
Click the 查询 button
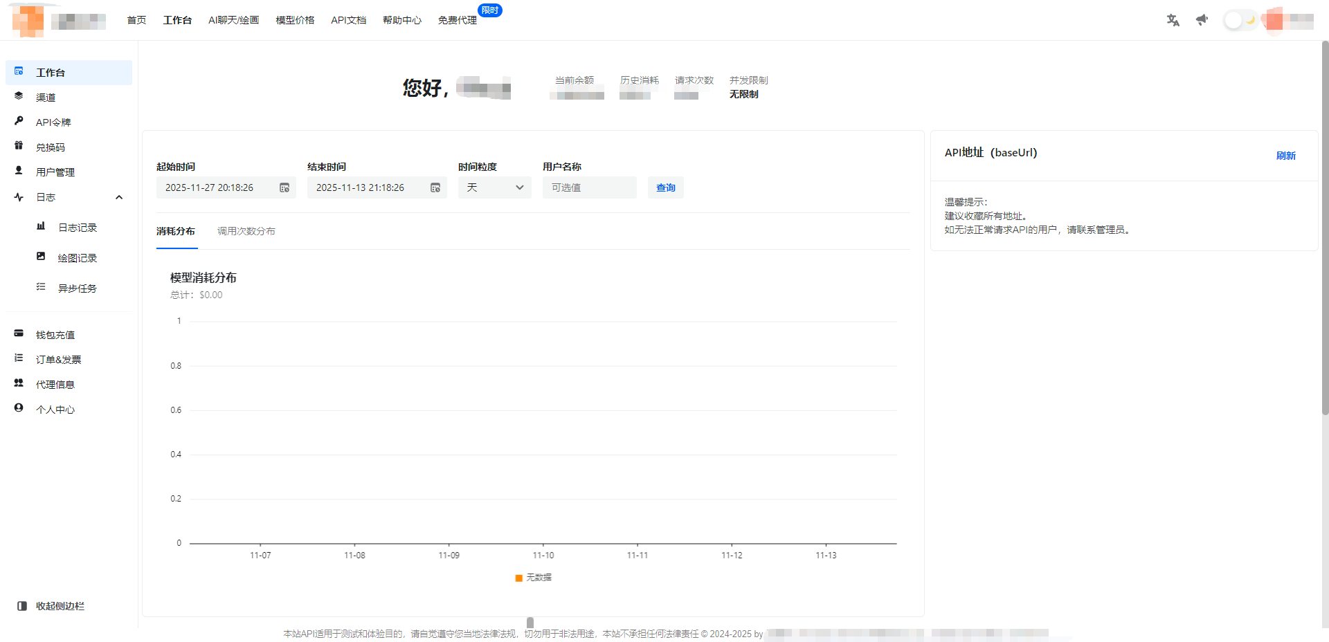[x=665, y=187]
